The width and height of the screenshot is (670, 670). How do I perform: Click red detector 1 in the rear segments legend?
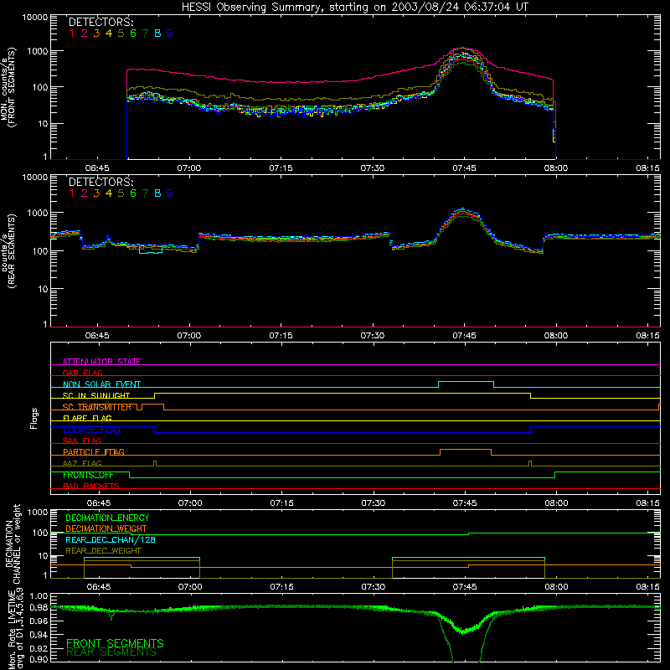pos(72,193)
